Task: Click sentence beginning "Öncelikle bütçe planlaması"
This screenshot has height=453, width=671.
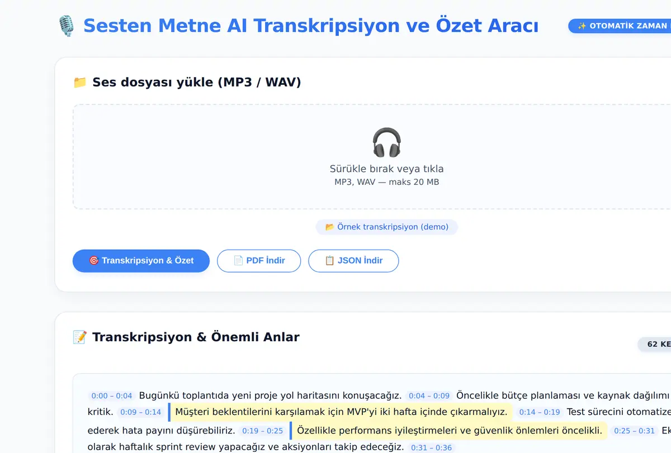Action: 563,395
